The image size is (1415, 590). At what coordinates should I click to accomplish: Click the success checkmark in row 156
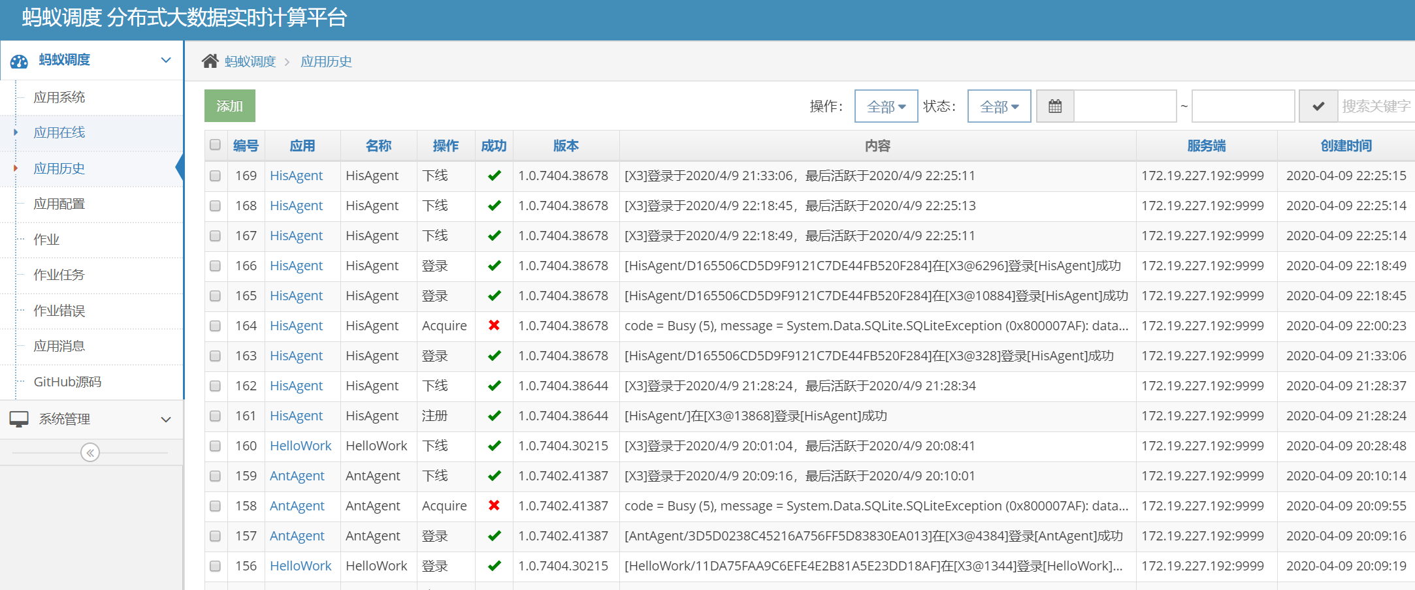click(x=495, y=566)
